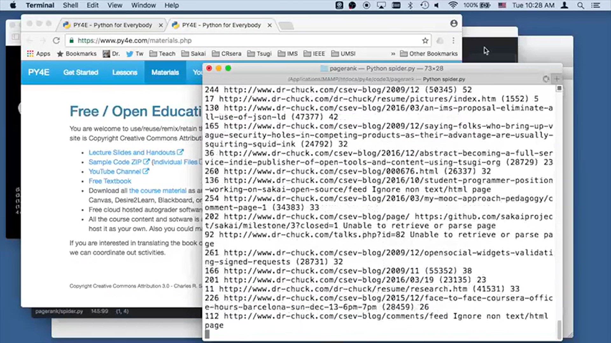Expand the Tsugi bookmarks folder
Viewport: 611px width, 343px height.
(x=259, y=54)
